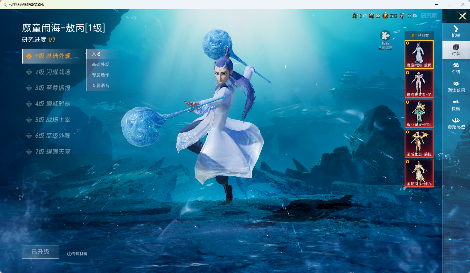Select the 时装 (outfit) category
This screenshot has width=470, height=273.
tap(456, 50)
